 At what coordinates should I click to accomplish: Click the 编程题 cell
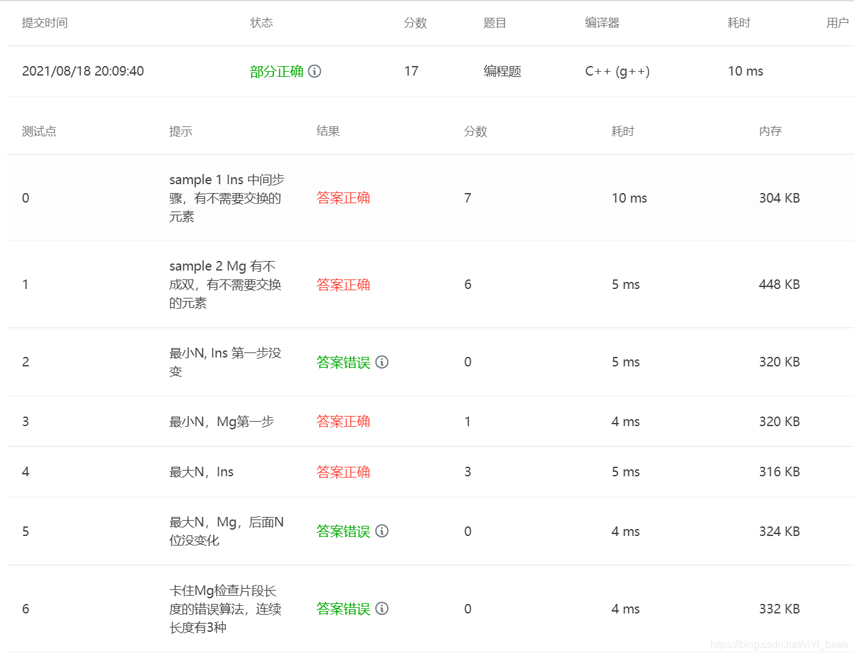pos(502,71)
